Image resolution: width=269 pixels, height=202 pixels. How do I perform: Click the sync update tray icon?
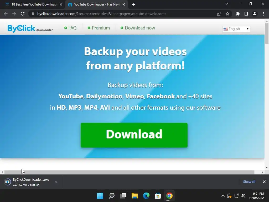point(229,196)
